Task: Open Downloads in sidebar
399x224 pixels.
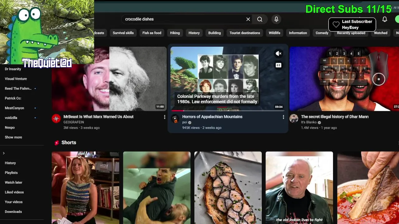Action: (x=13, y=212)
